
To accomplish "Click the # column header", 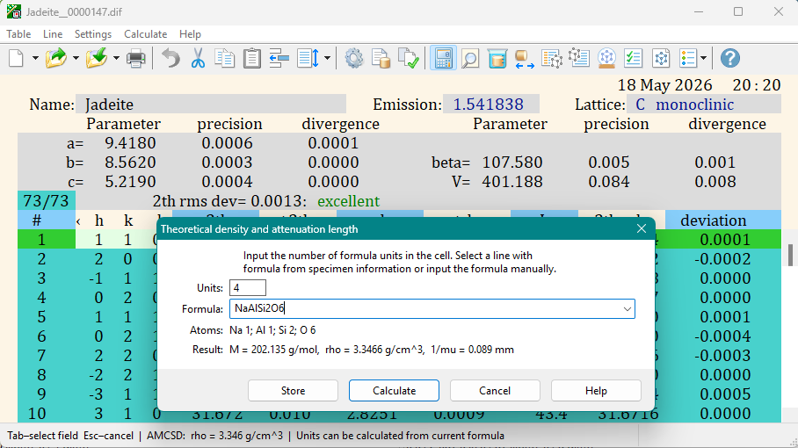I will (47, 220).
